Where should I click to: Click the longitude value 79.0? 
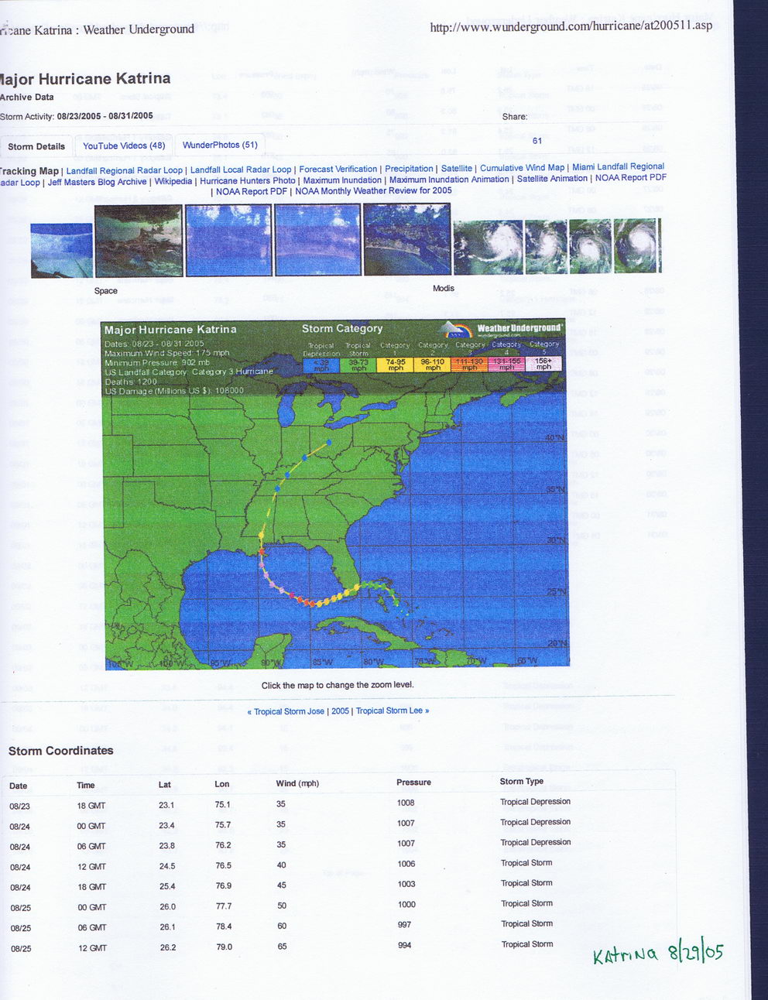[224, 947]
